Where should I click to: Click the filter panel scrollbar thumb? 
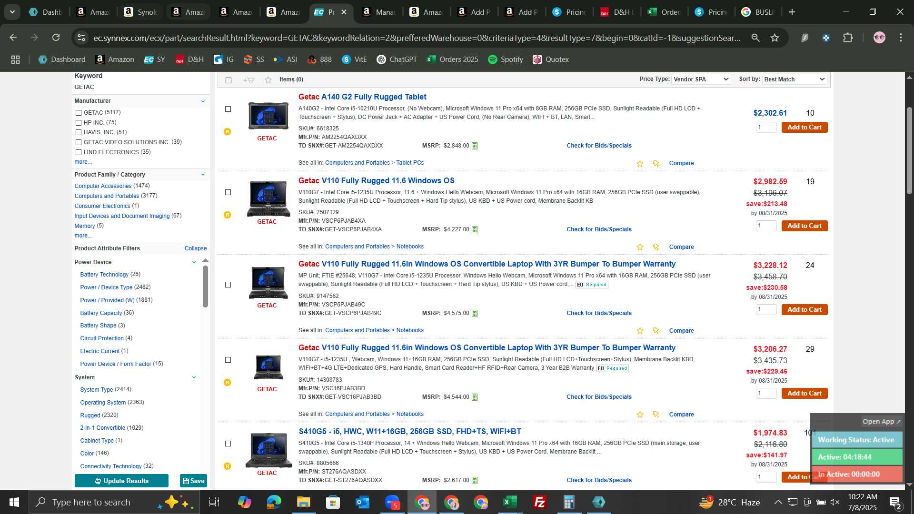pos(205,286)
